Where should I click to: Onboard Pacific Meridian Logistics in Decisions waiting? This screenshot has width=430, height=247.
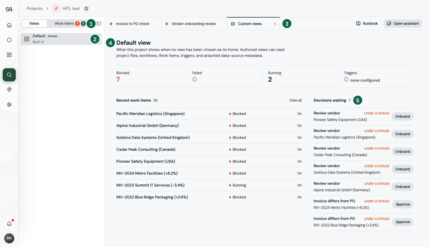pyautogui.click(x=403, y=134)
